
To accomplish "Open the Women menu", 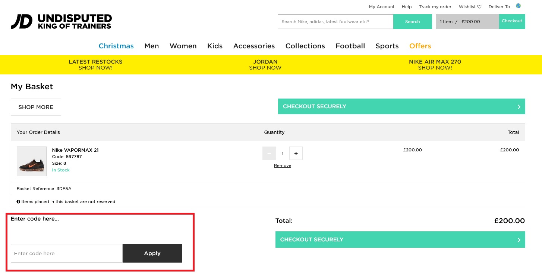I will [183, 46].
